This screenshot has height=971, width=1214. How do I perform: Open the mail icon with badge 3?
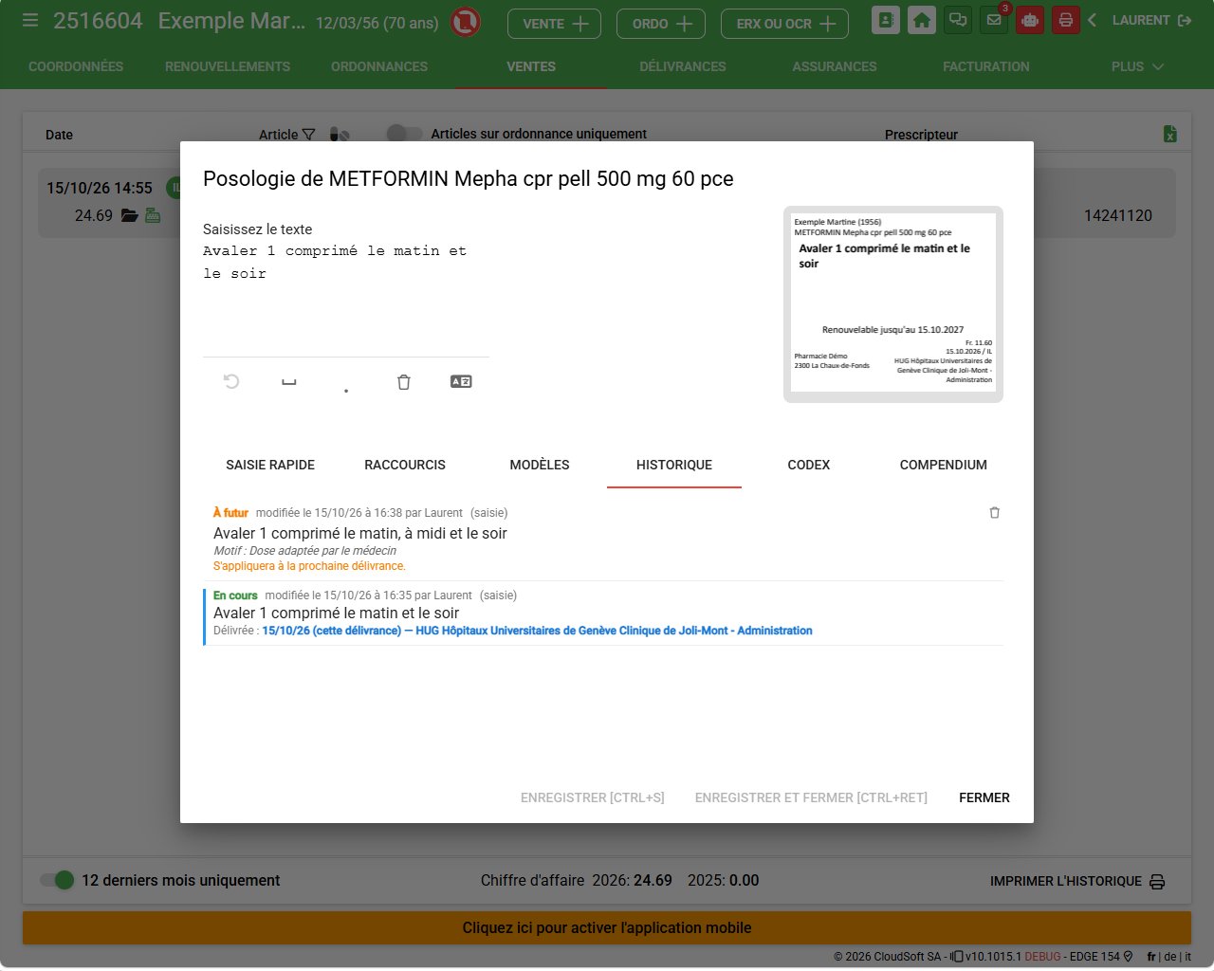click(994, 20)
